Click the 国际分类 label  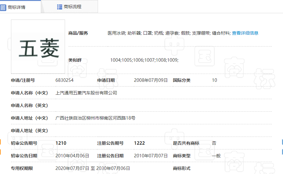tap(182, 80)
